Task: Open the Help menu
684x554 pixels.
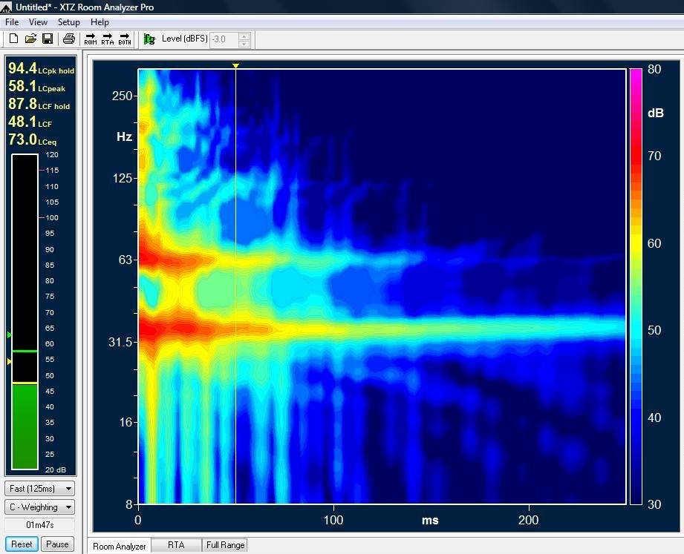Action: (x=100, y=22)
